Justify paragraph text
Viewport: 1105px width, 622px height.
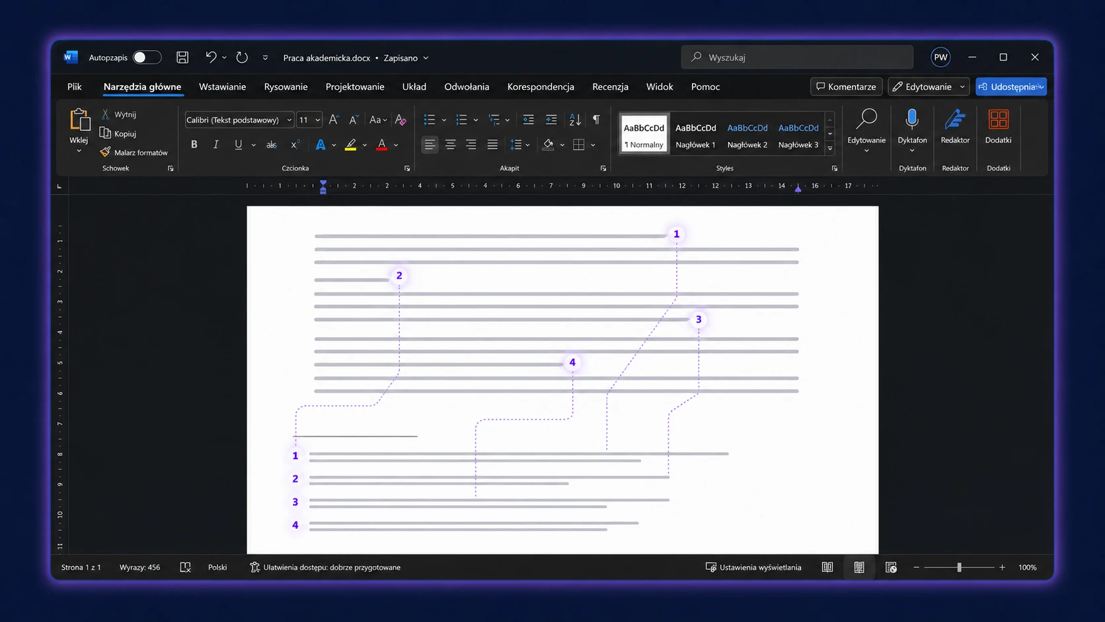(492, 145)
